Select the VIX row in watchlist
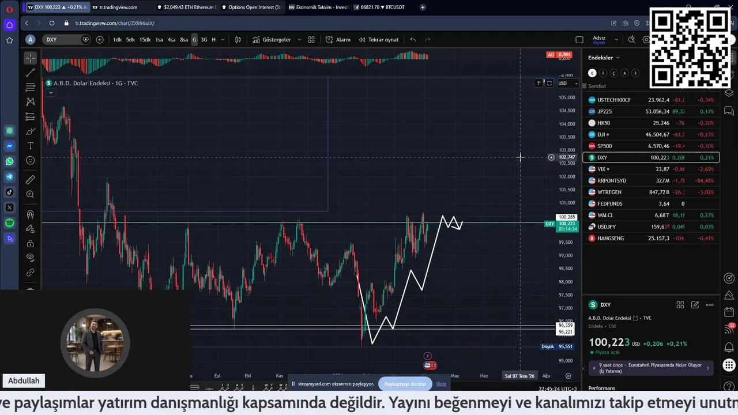This screenshot has height=415, width=738. (x=651, y=169)
